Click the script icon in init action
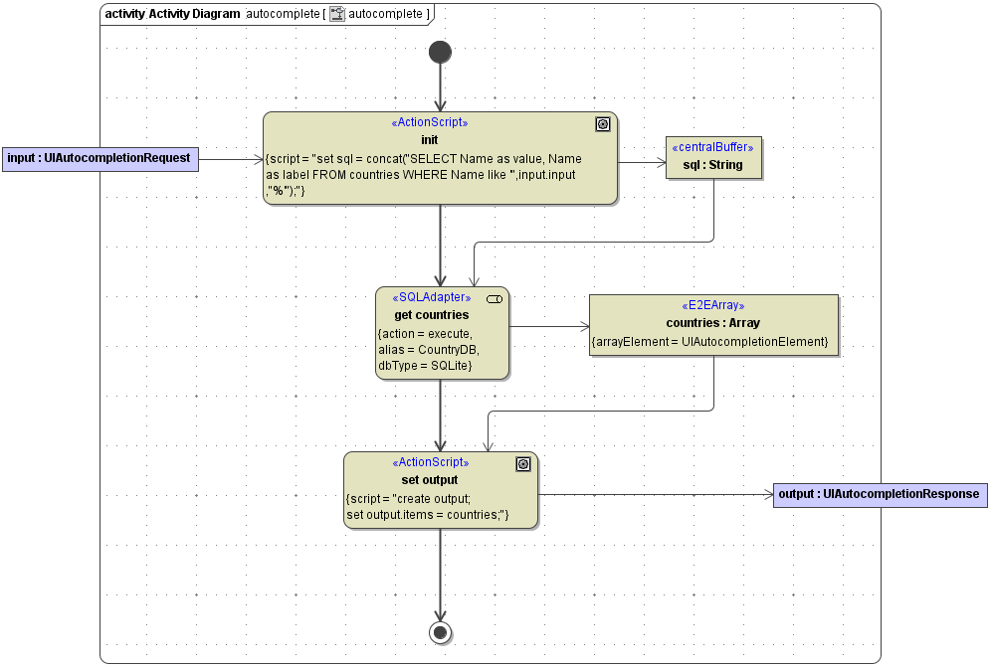This screenshot has width=991, height=667. pyautogui.click(x=602, y=124)
